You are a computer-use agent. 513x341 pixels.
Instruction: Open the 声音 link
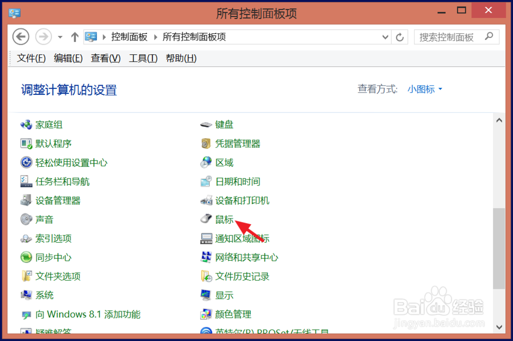pos(45,219)
